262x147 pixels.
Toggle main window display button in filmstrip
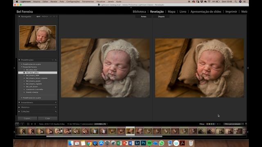17,124
